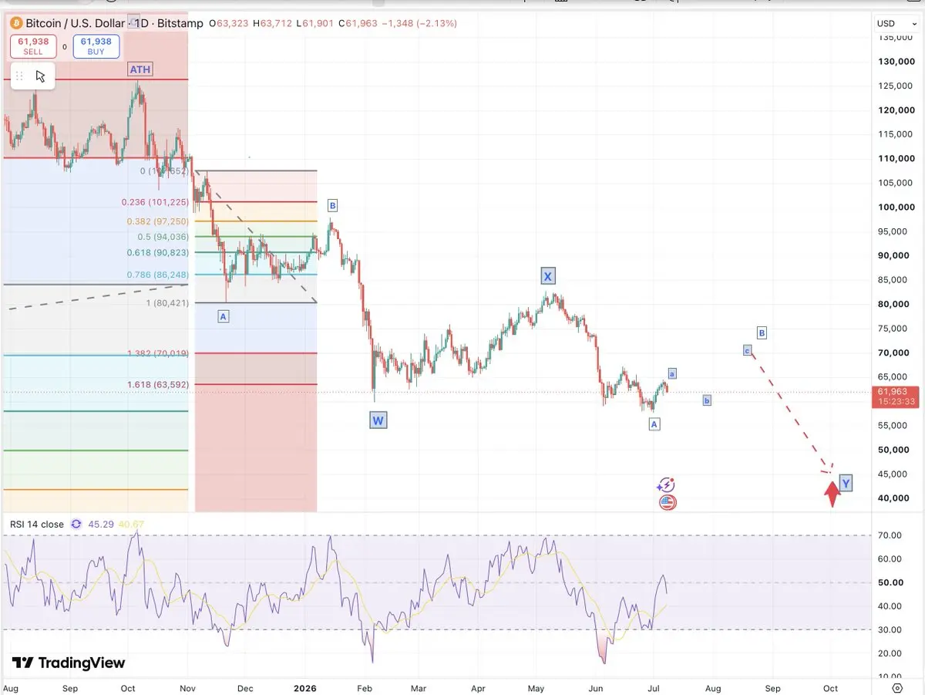This screenshot has width=925, height=695.
Task: Click the Bitcoin / U.S. Dollar symbol title
Action: pyautogui.click(x=75, y=23)
